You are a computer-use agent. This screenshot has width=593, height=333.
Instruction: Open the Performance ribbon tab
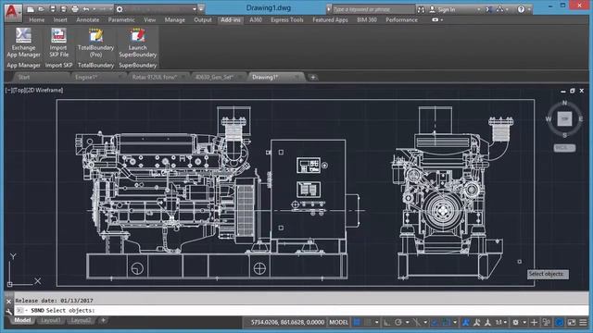click(401, 20)
